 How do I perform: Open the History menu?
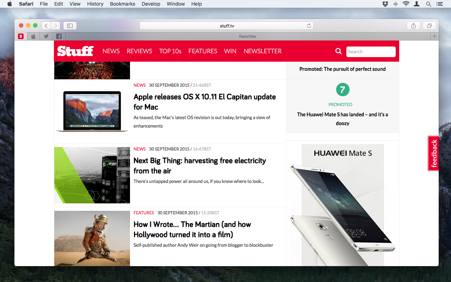pyautogui.click(x=95, y=4)
